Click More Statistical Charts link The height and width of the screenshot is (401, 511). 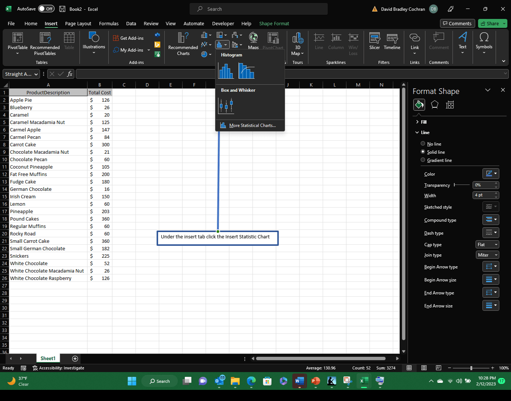coord(252,125)
